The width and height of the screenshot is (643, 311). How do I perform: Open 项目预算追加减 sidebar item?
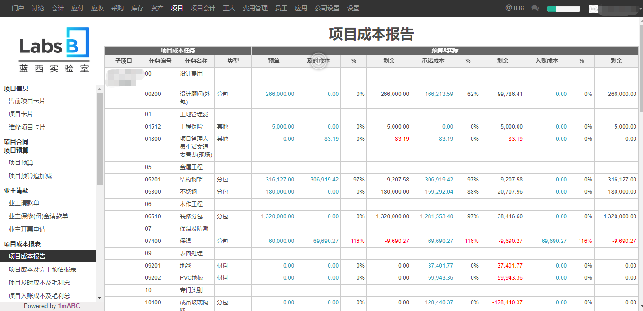(30, 176)
